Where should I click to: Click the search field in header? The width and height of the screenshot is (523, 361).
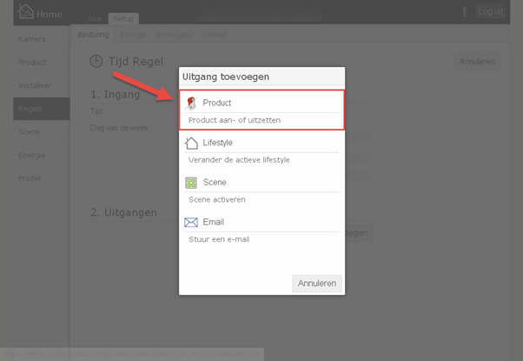[x=258, y=14]
